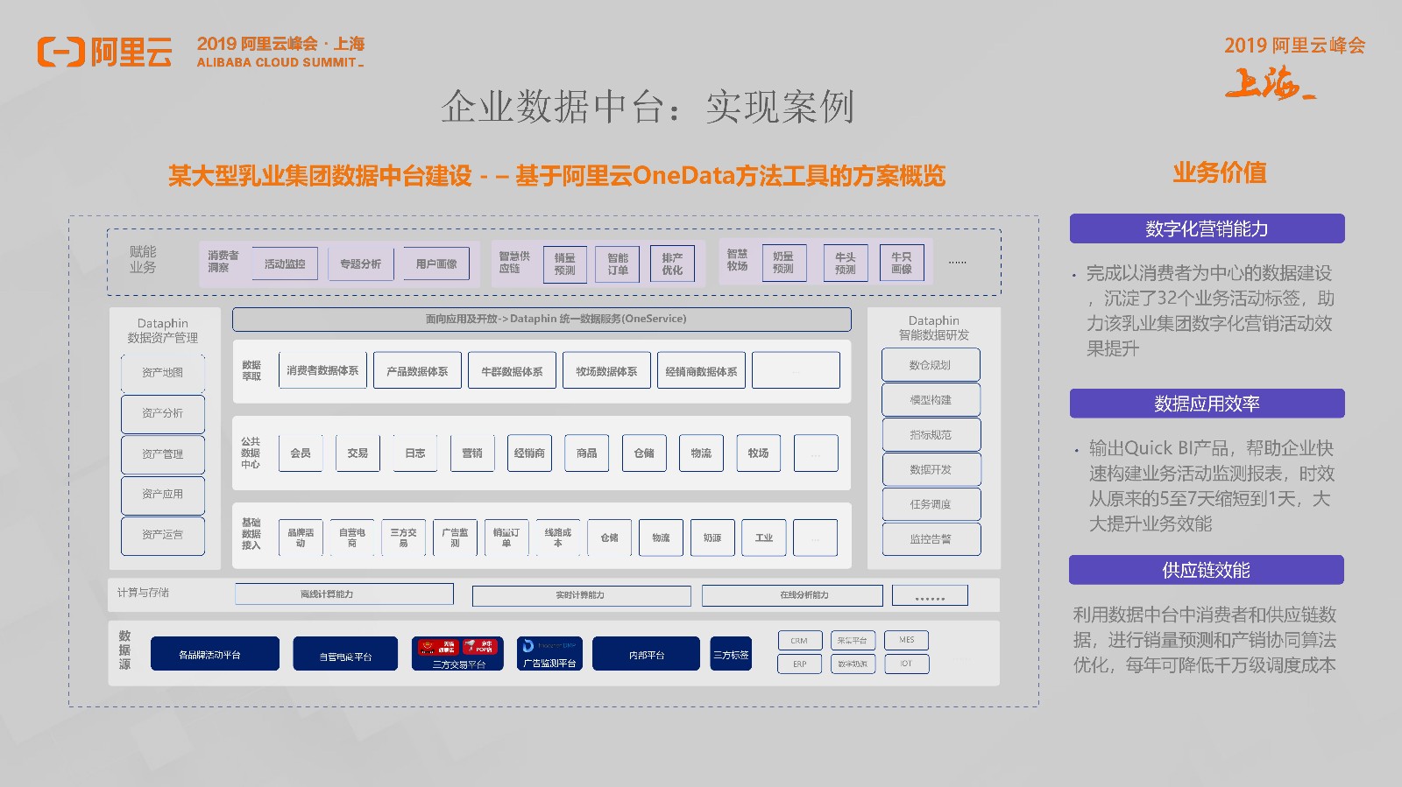Click the 各品牌活动平台 data source block
Image resolution: width=1402 pixels, height=787 pixels.
215,654
